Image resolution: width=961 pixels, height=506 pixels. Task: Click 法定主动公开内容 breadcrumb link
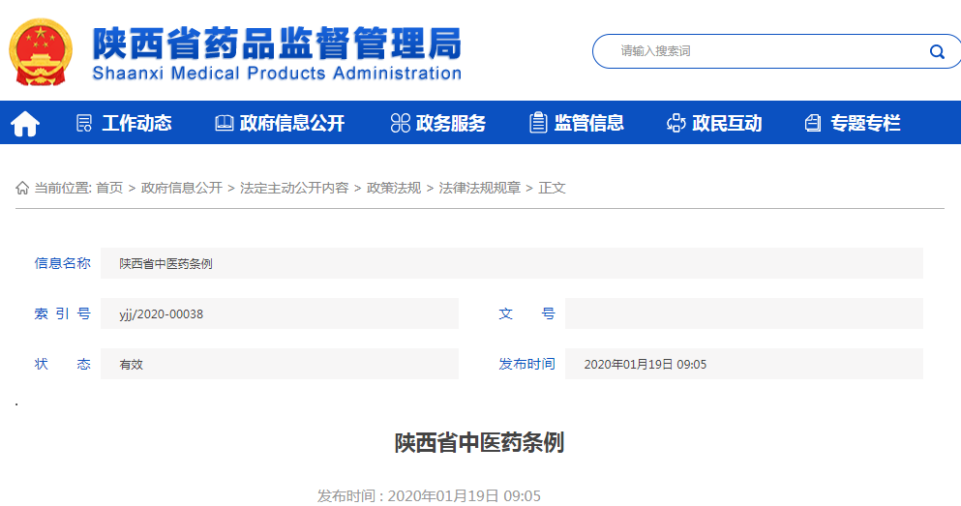click(x=294, y=188)
